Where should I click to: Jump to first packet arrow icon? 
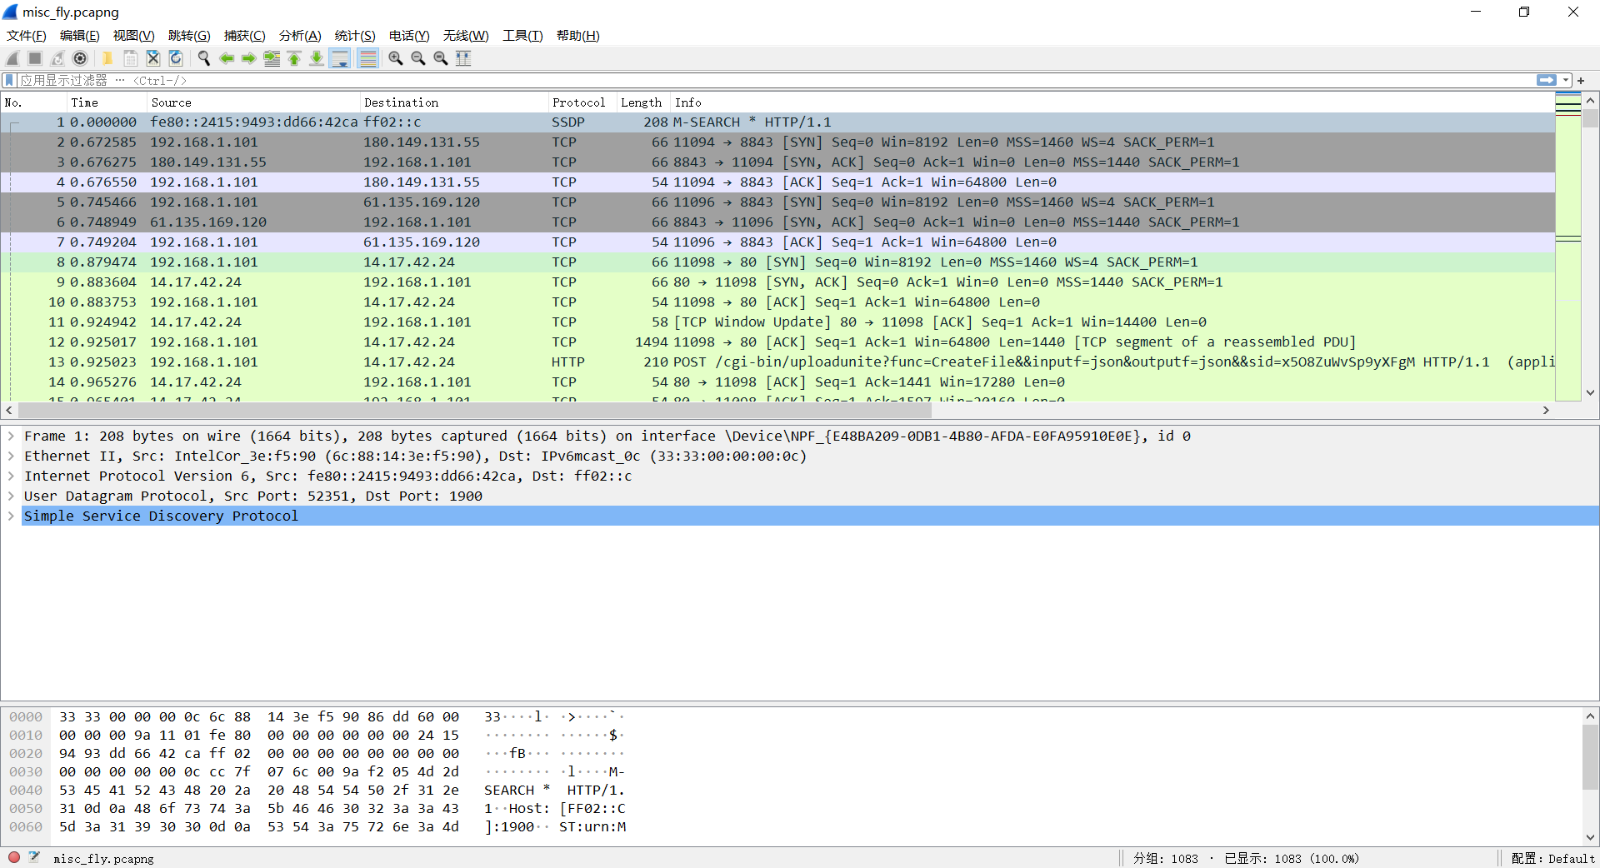point(294,58)
